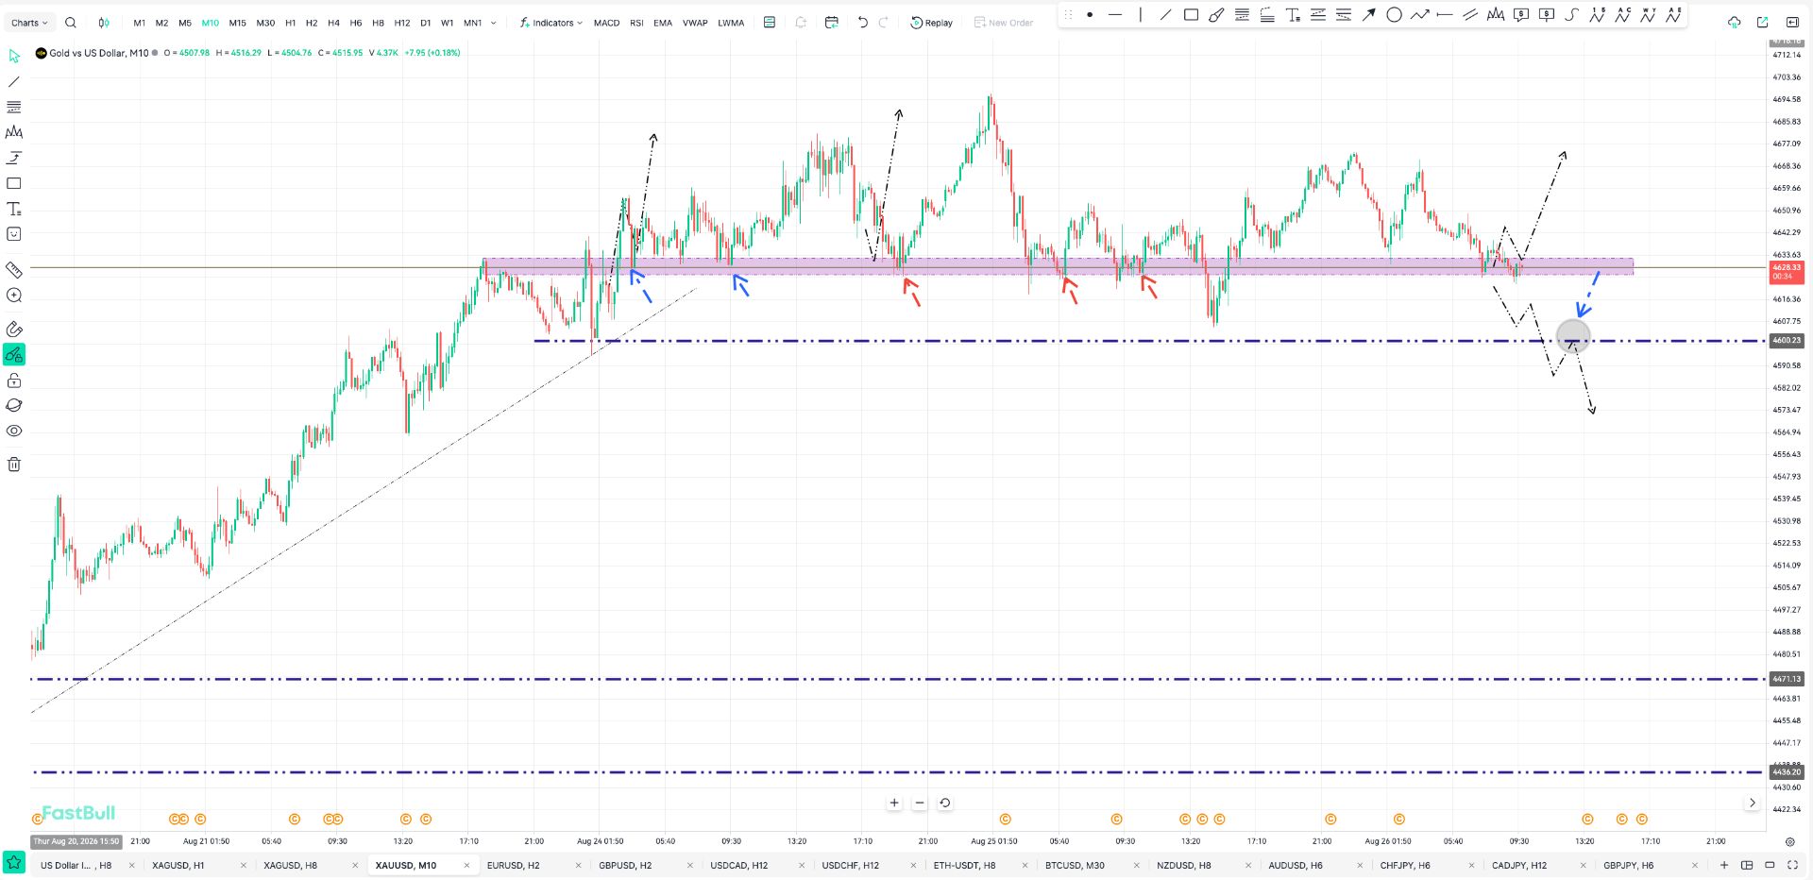This screenshot has width=1813, height=880.
Task: Switch timeframe to H1
Action: (290, 23)
